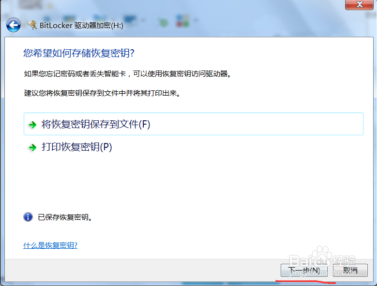Choose save recovery key to file (F)
Image resolution: width=377 pixels, height=286 pixels.
[x=193, y=124]
